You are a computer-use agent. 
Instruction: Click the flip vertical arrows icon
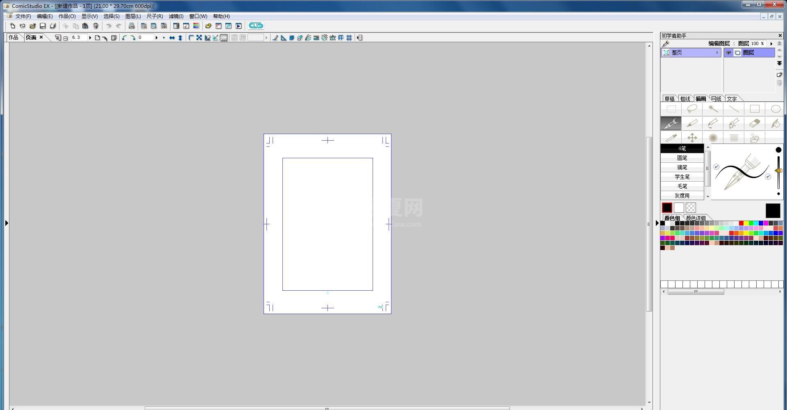pos(180,38)
